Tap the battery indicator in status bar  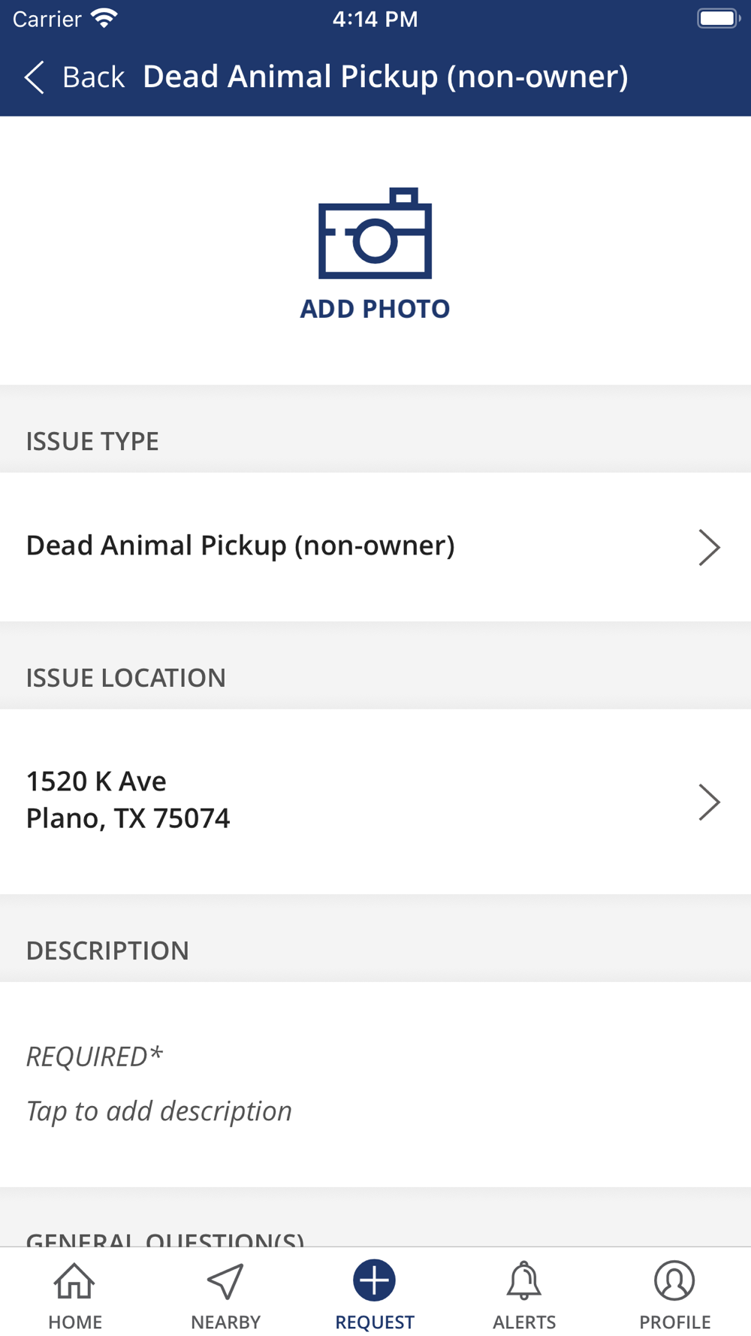pyautogui.click(x=719, y=19)
